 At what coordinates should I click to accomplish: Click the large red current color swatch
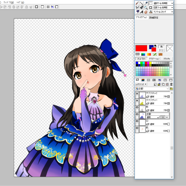click(141, 48)
